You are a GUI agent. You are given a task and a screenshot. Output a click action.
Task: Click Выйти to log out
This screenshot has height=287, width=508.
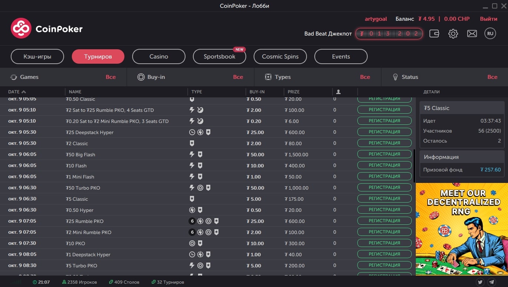coord(488,19)
